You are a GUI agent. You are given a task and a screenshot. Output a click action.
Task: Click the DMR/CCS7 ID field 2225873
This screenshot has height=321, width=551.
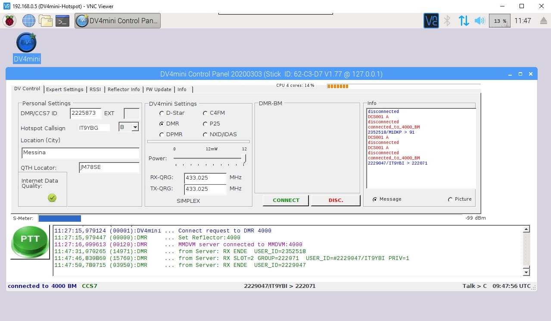click(86, 113)
